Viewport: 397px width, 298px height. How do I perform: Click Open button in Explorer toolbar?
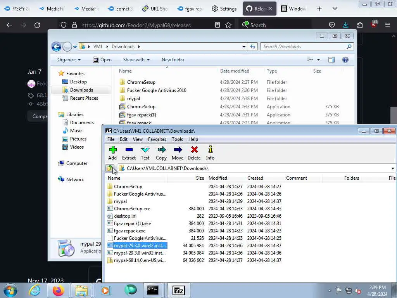pos(102,60)
